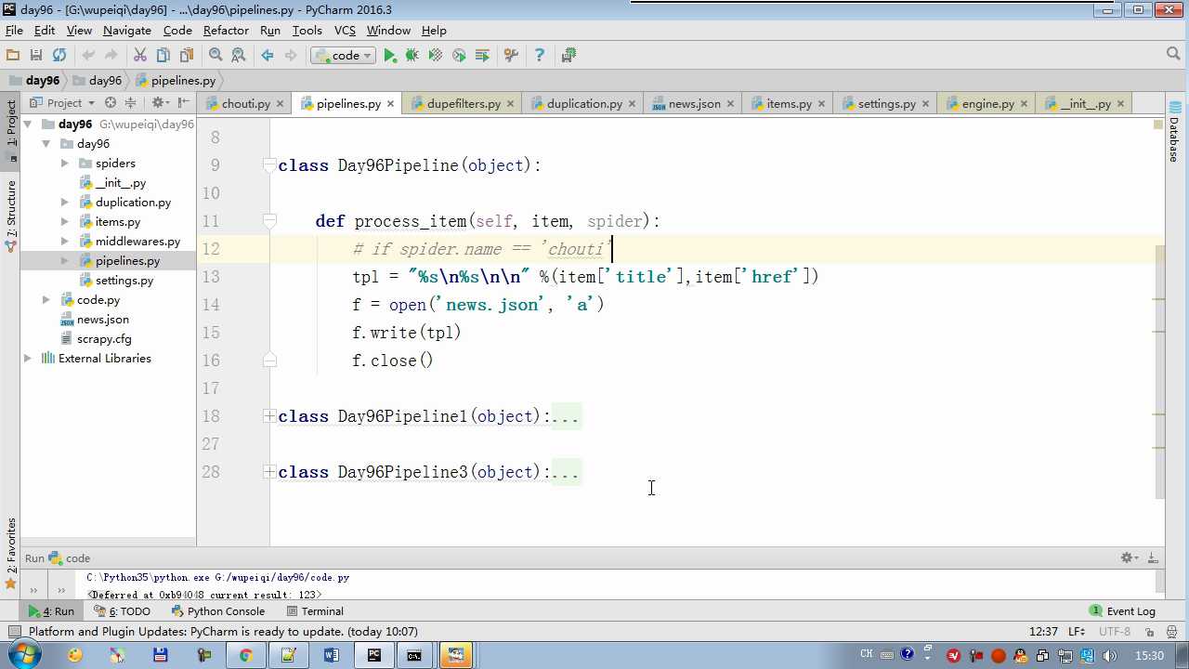Collapse all in Project panel toolbar
The width and height of the screenshot is (1189, 669).
pyautogui.click(x=130, y=103)
